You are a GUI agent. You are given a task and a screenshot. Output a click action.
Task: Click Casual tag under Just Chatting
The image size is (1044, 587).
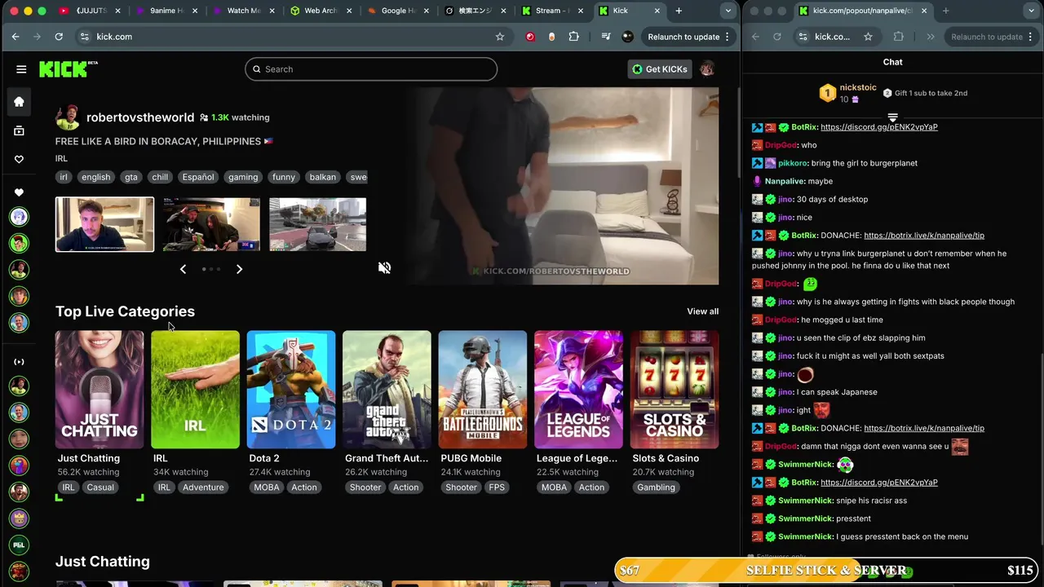point(100,488)
